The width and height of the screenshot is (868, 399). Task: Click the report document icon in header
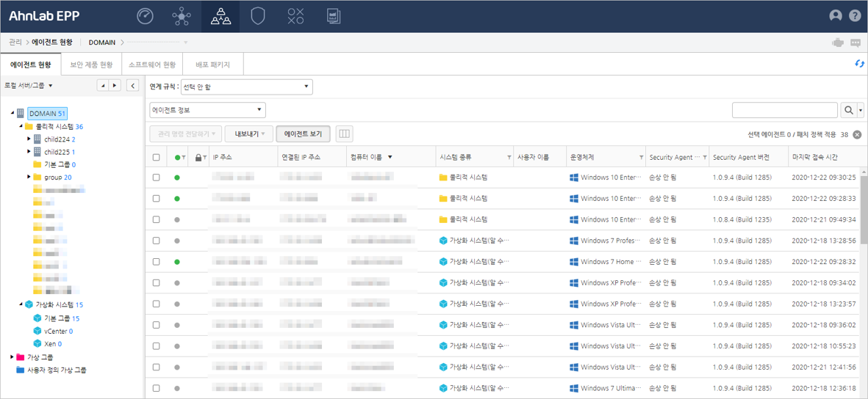[333, 16]
